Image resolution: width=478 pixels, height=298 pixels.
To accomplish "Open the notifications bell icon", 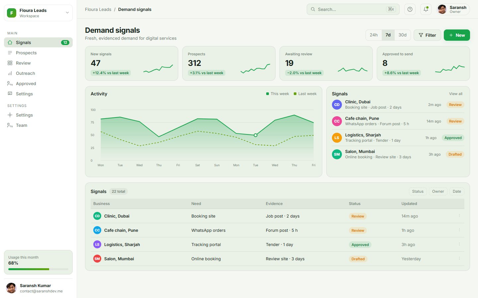I will (x=426, y=9).
